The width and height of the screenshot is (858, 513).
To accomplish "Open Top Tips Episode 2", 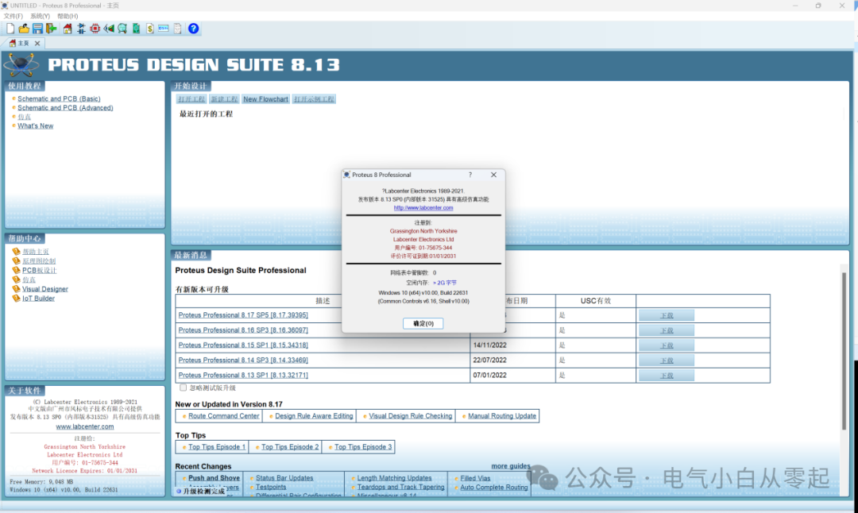I will click(x=290, y=447).
